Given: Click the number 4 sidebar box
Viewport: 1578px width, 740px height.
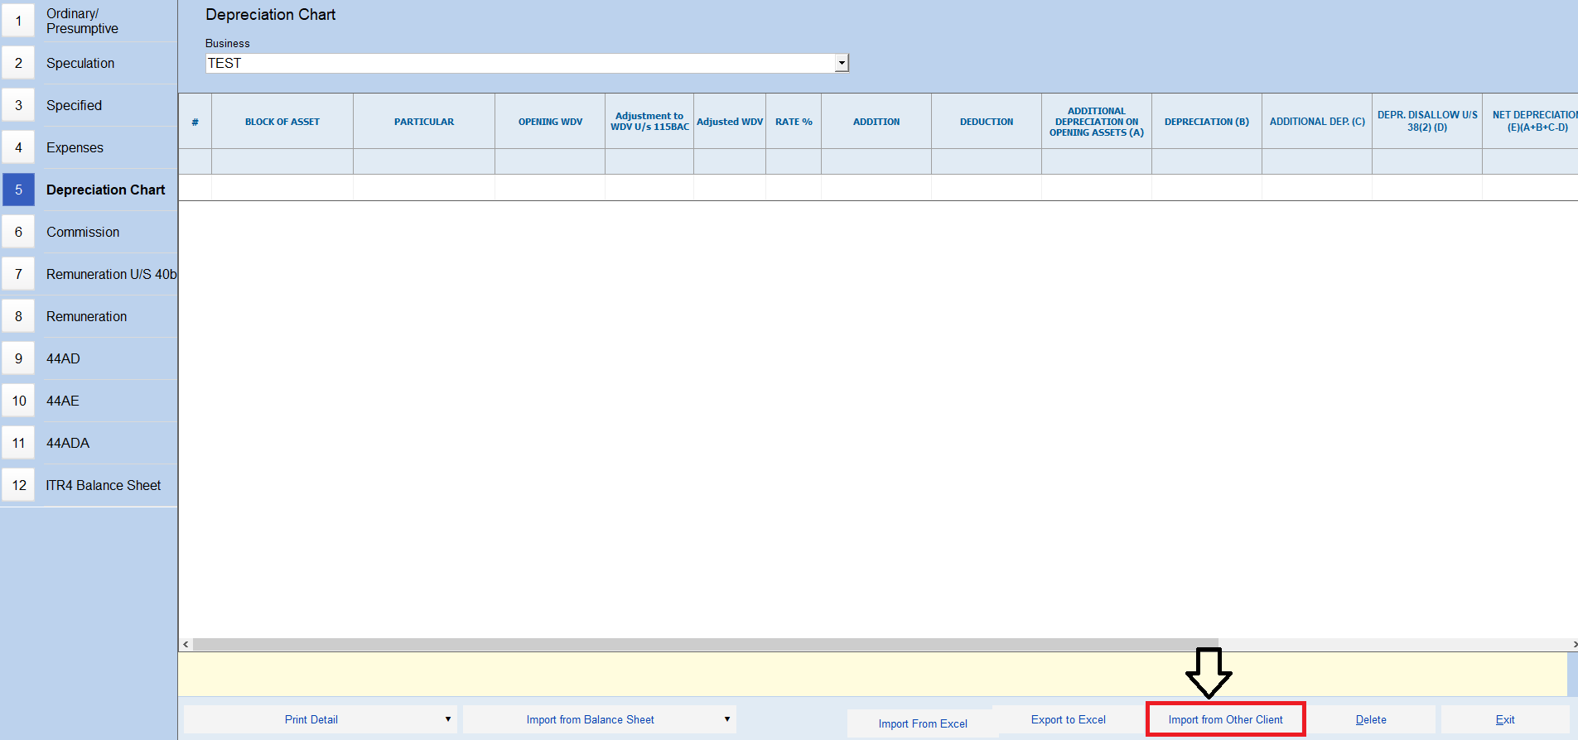Looking at the screenshot, I should point(18,147).
